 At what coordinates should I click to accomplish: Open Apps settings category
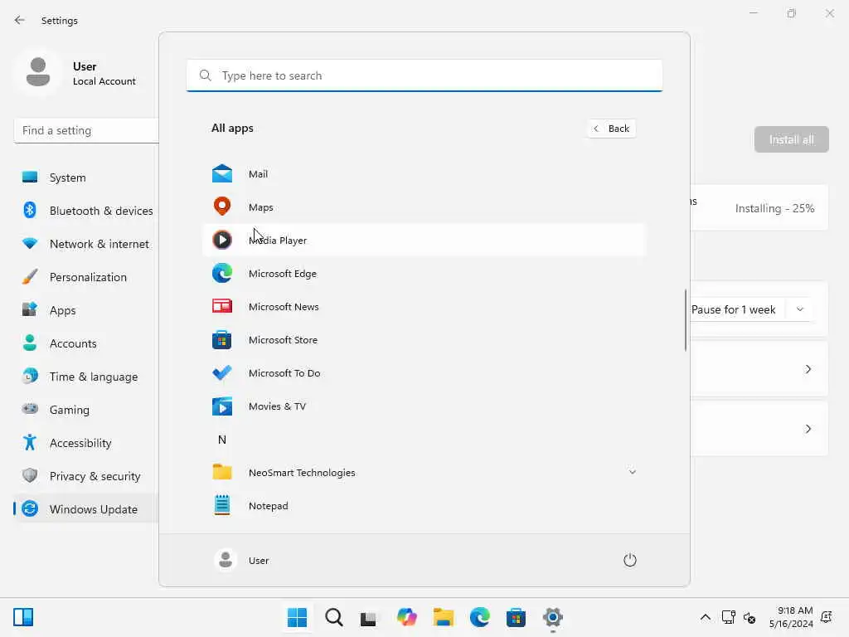click(x=86, y=310)
